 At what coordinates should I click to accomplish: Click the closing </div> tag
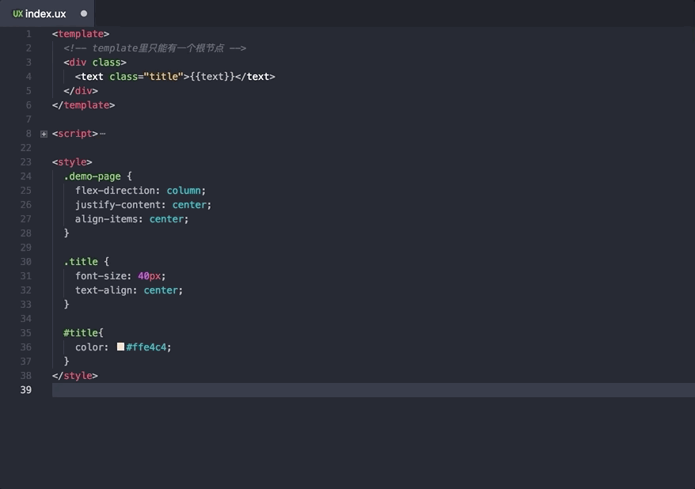click(x=81, y=91)
